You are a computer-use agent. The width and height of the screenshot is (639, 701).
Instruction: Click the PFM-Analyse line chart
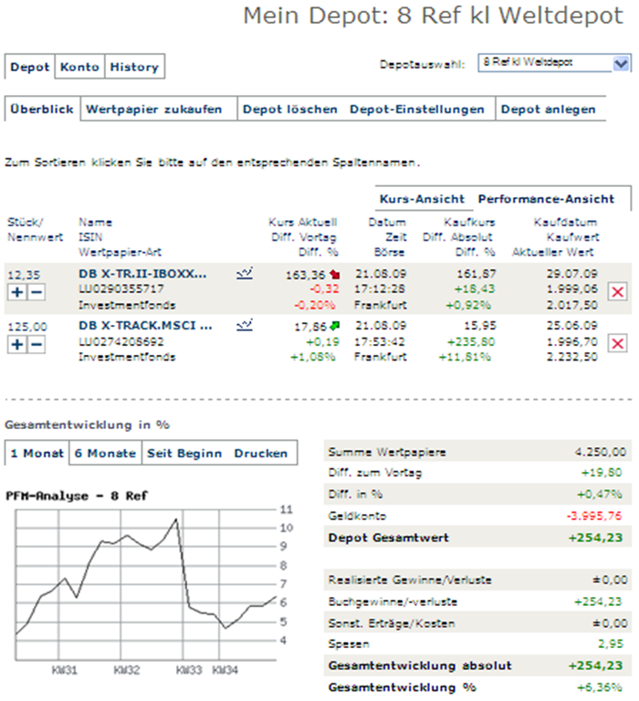point(146,582)
